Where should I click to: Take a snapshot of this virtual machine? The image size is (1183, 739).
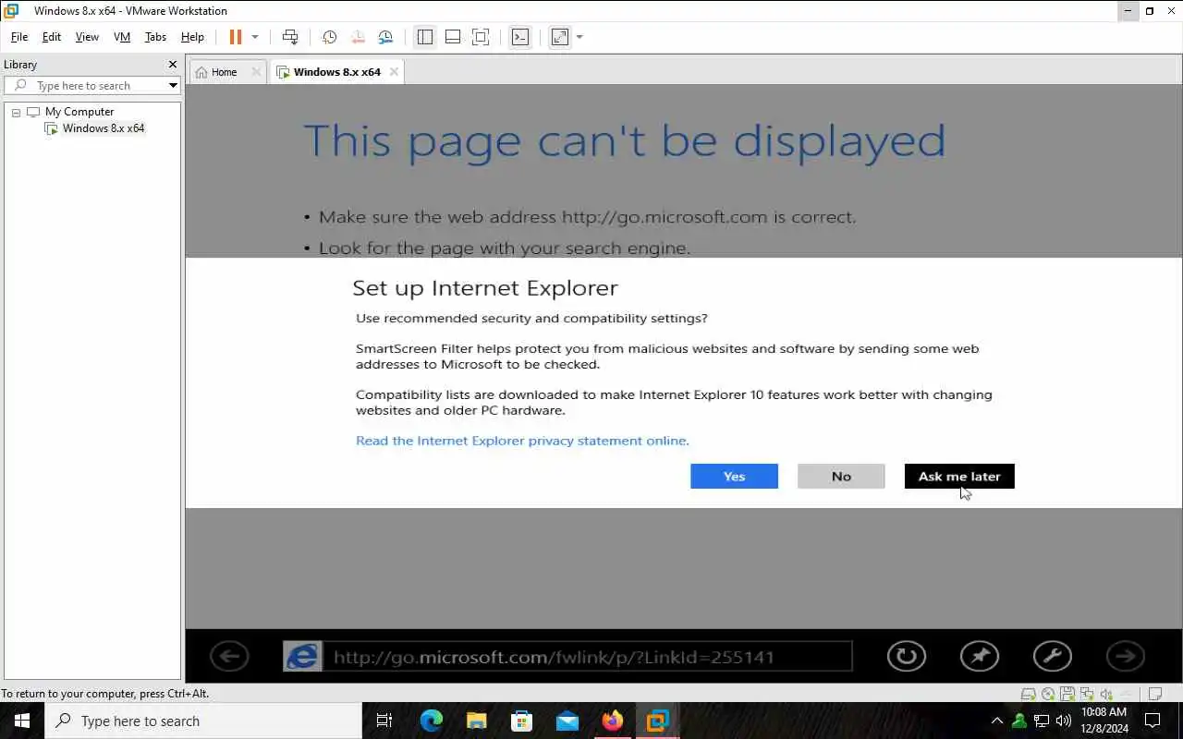[x=329, y=37]
